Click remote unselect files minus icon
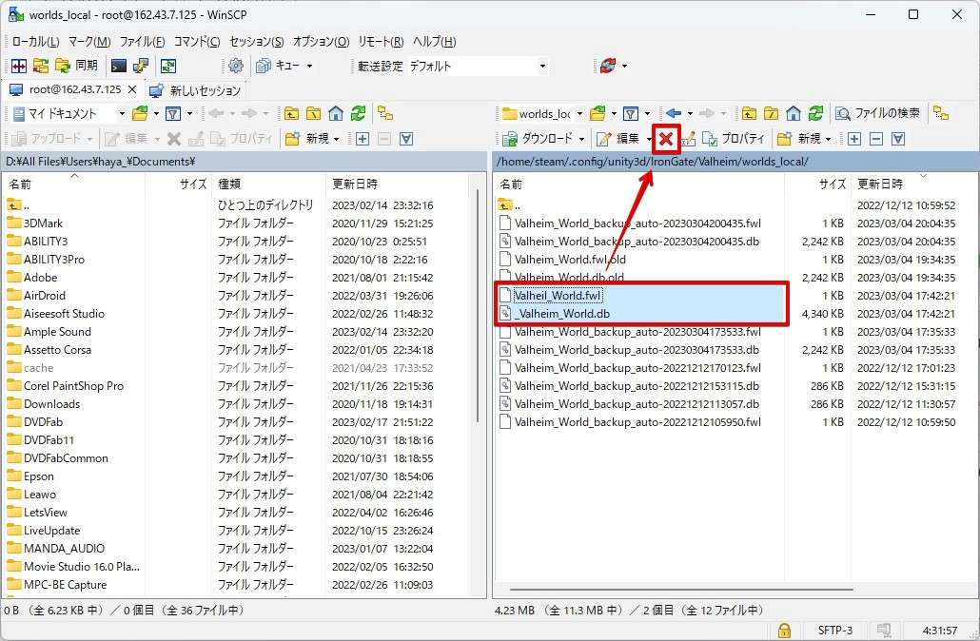This screenshot has height=641, width=980. point(876,139)
